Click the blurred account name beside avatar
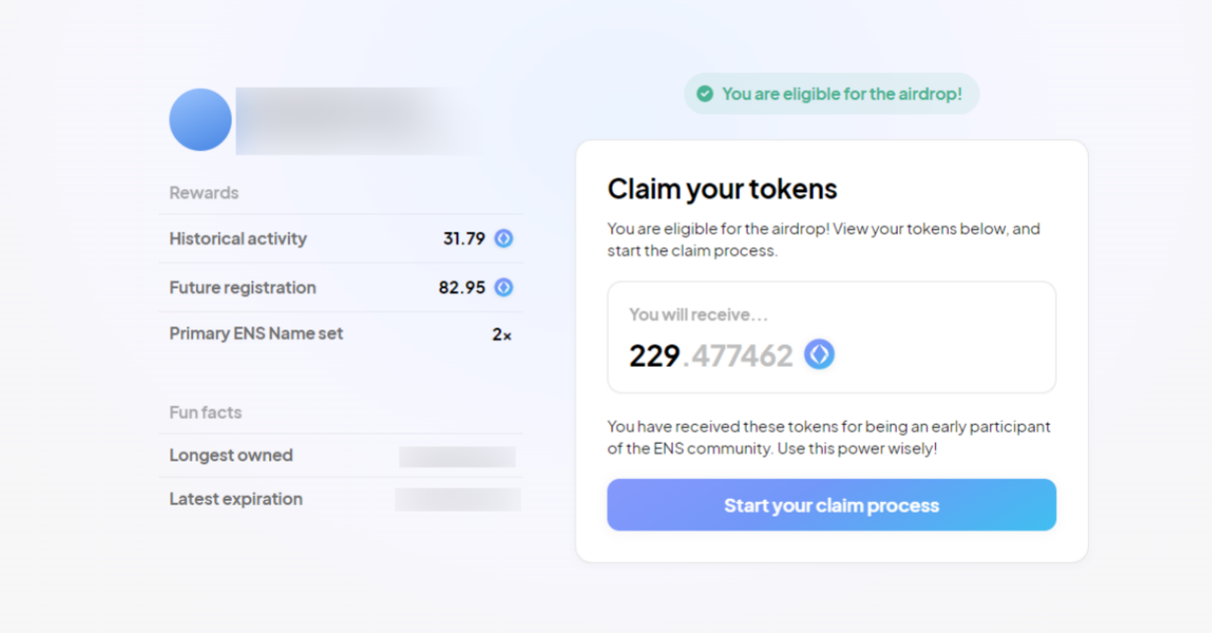 pos(355,120)
